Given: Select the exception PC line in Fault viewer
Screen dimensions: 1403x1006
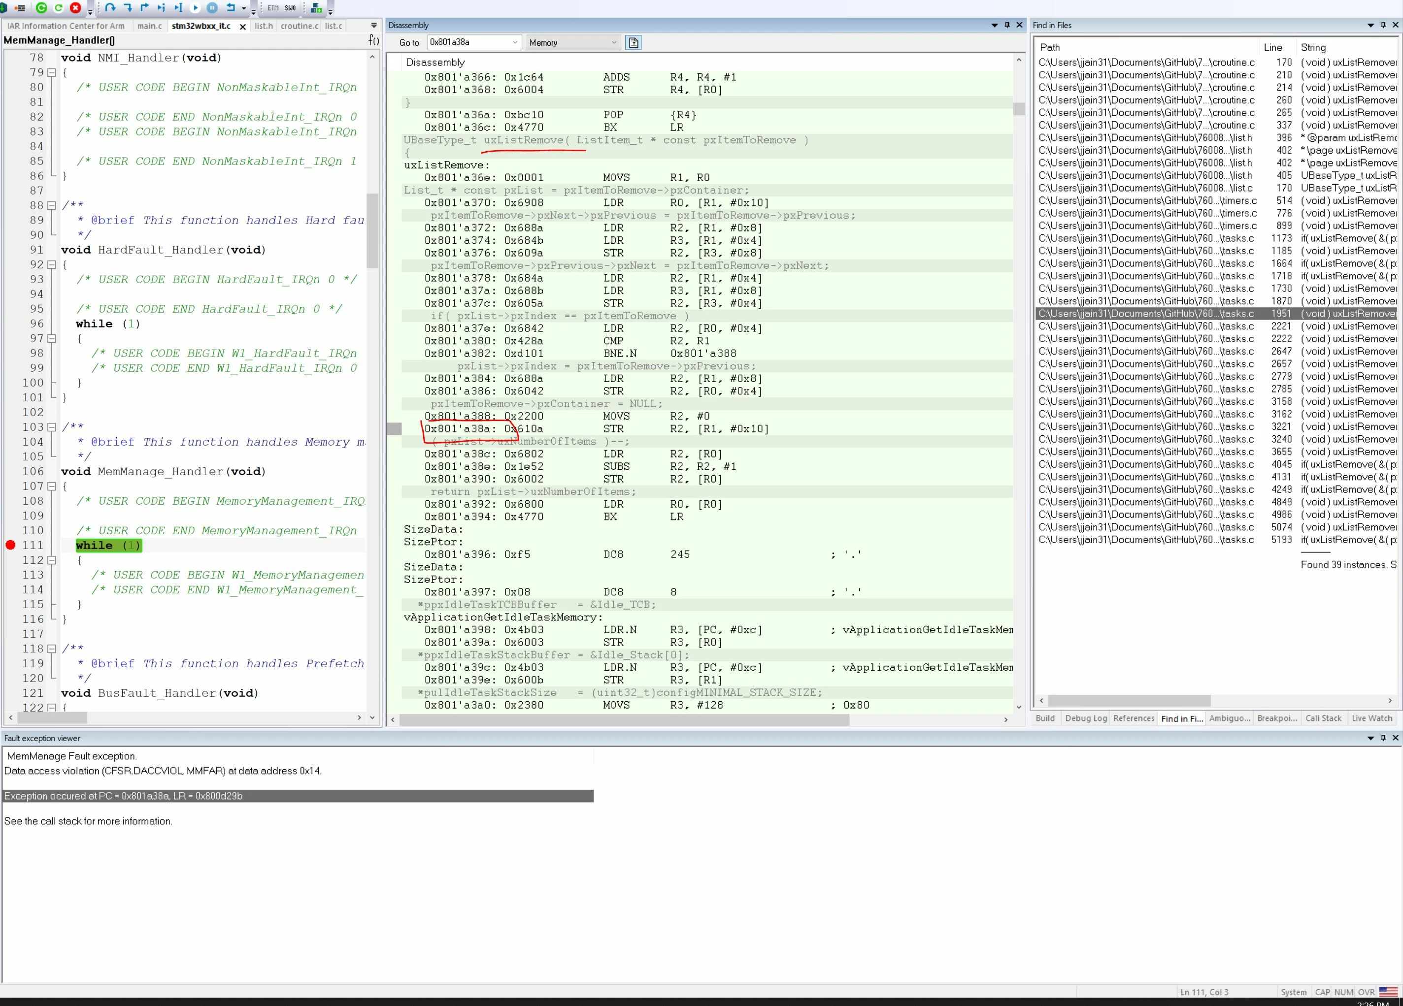Looking at the screenshot, I should pyautogui.click(x=298, y=796).
